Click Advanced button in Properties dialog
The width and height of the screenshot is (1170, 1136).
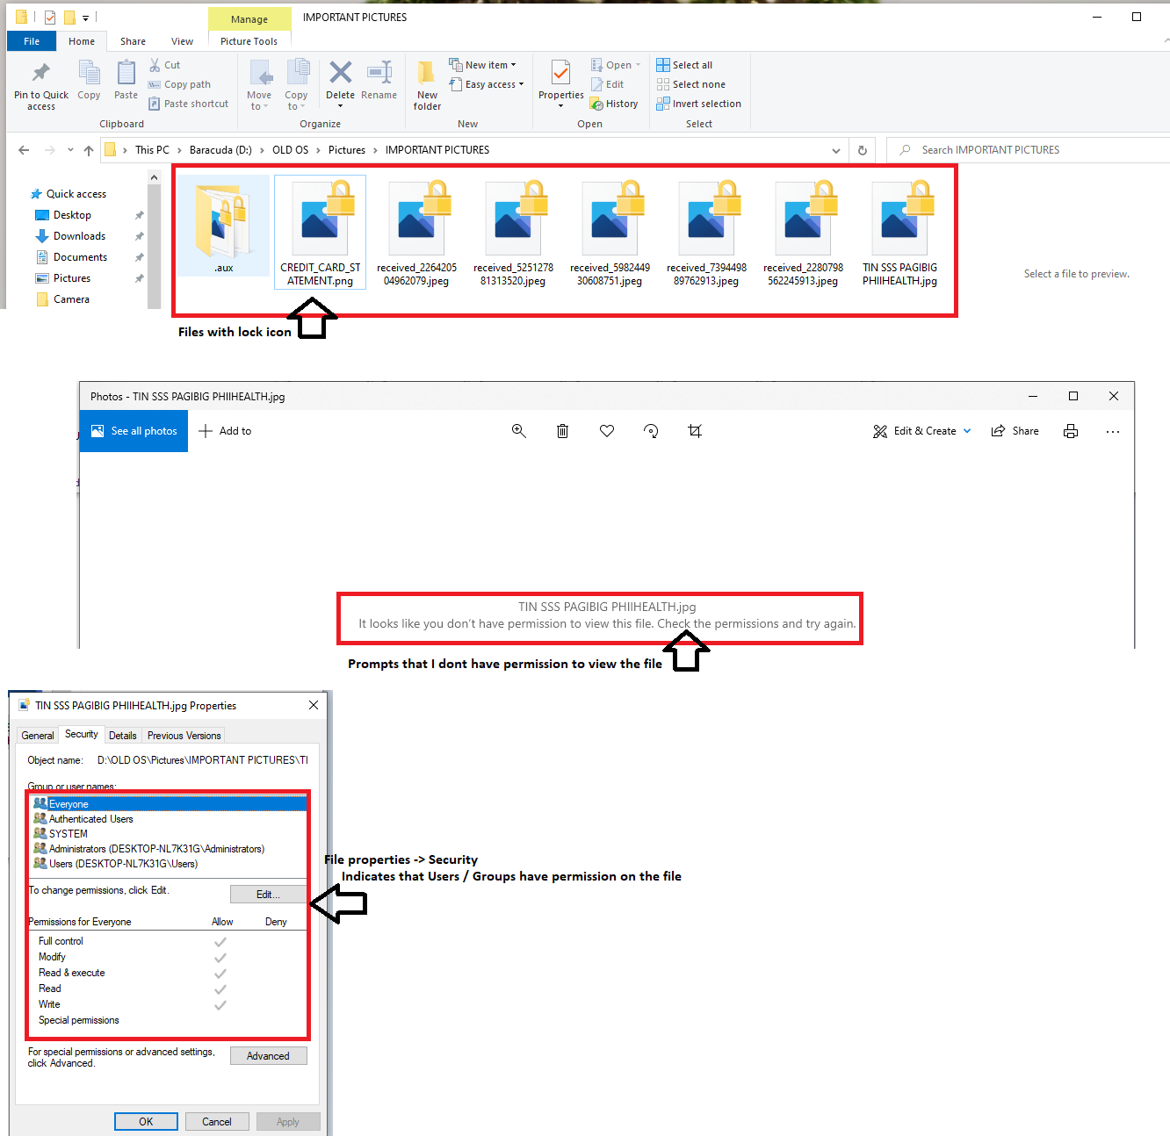268,1056
